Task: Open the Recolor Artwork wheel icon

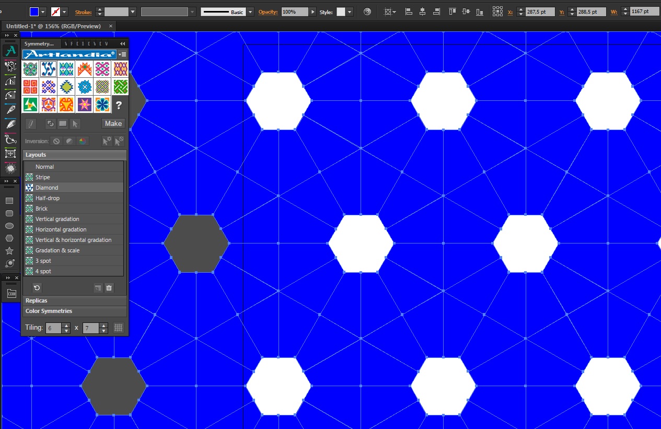Action: click(x=367, y=11)
